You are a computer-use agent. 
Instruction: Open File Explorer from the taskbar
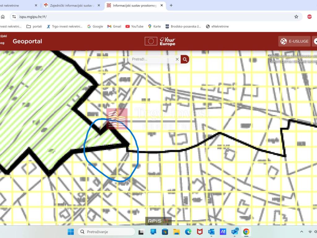[x=176, y=231]
